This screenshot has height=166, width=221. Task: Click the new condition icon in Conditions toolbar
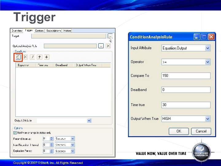coord(18,57)
